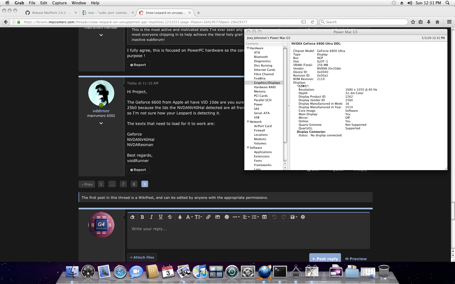This screenshot has width=455, height=284.
Task: Click the redo icon in the editor
Action: pos(284,217)
